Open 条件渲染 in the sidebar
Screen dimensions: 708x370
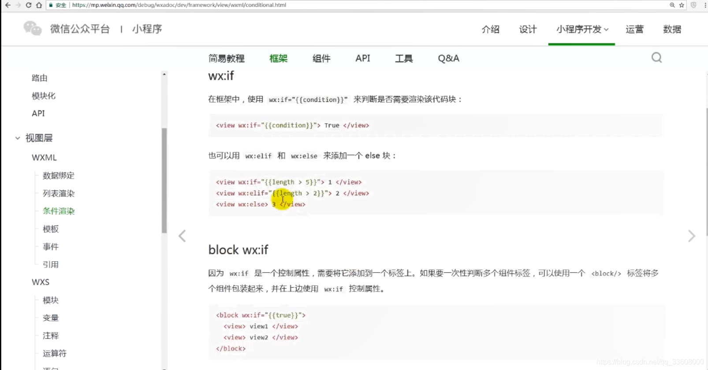pyautogui.click(x=59, y=211)
